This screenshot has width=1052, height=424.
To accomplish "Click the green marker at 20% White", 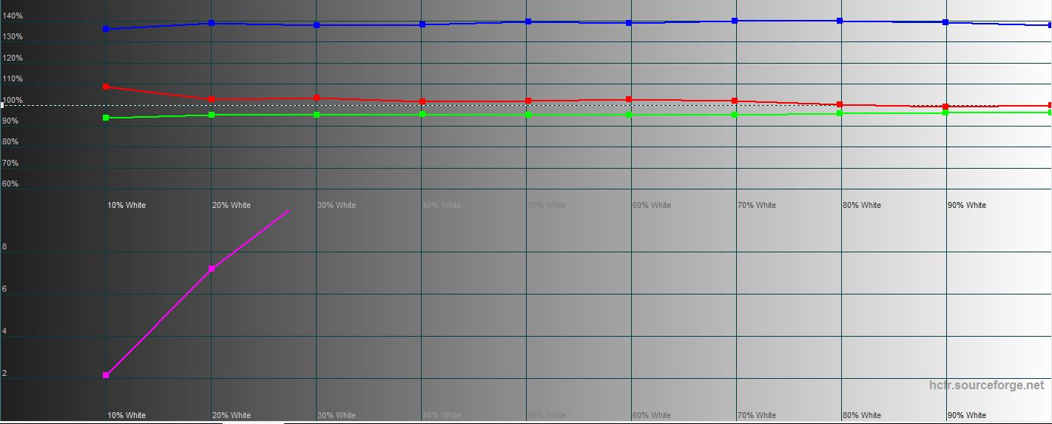I will 212,115.
